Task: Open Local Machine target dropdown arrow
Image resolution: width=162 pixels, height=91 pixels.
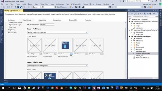Action: click(68, 7)
